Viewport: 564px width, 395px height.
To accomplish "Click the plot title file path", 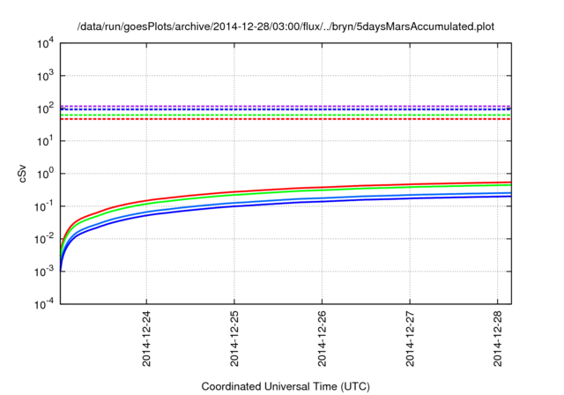I will point(286,27).
